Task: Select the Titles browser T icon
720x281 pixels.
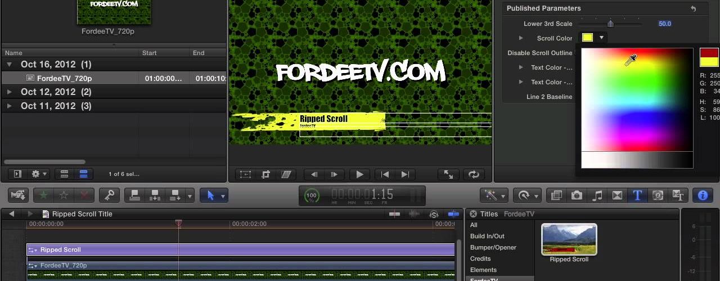Action: 637,196
